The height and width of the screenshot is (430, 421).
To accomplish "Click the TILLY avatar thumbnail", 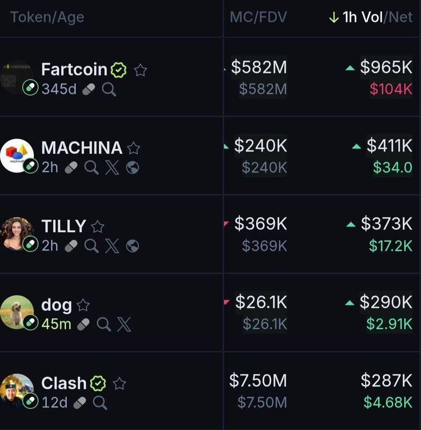I will coord(17,234).
